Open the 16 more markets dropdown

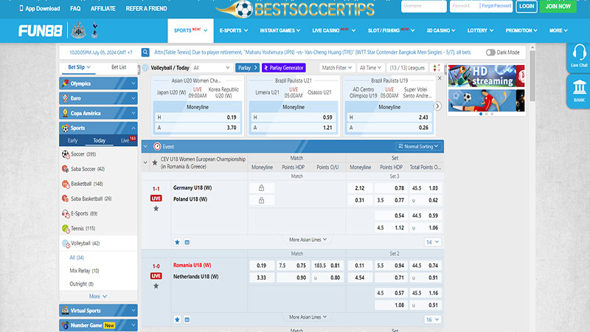(432, 319)
